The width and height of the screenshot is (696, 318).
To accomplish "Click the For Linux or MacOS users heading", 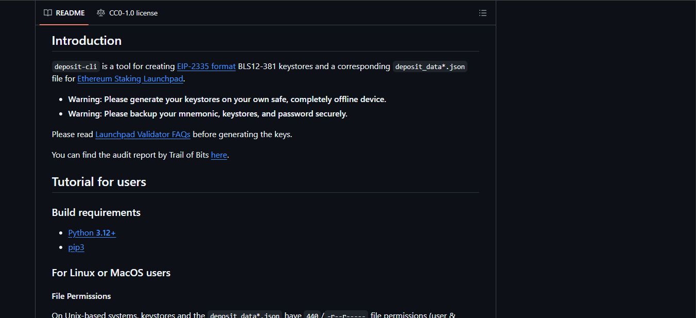I will [x=111, y=273].
